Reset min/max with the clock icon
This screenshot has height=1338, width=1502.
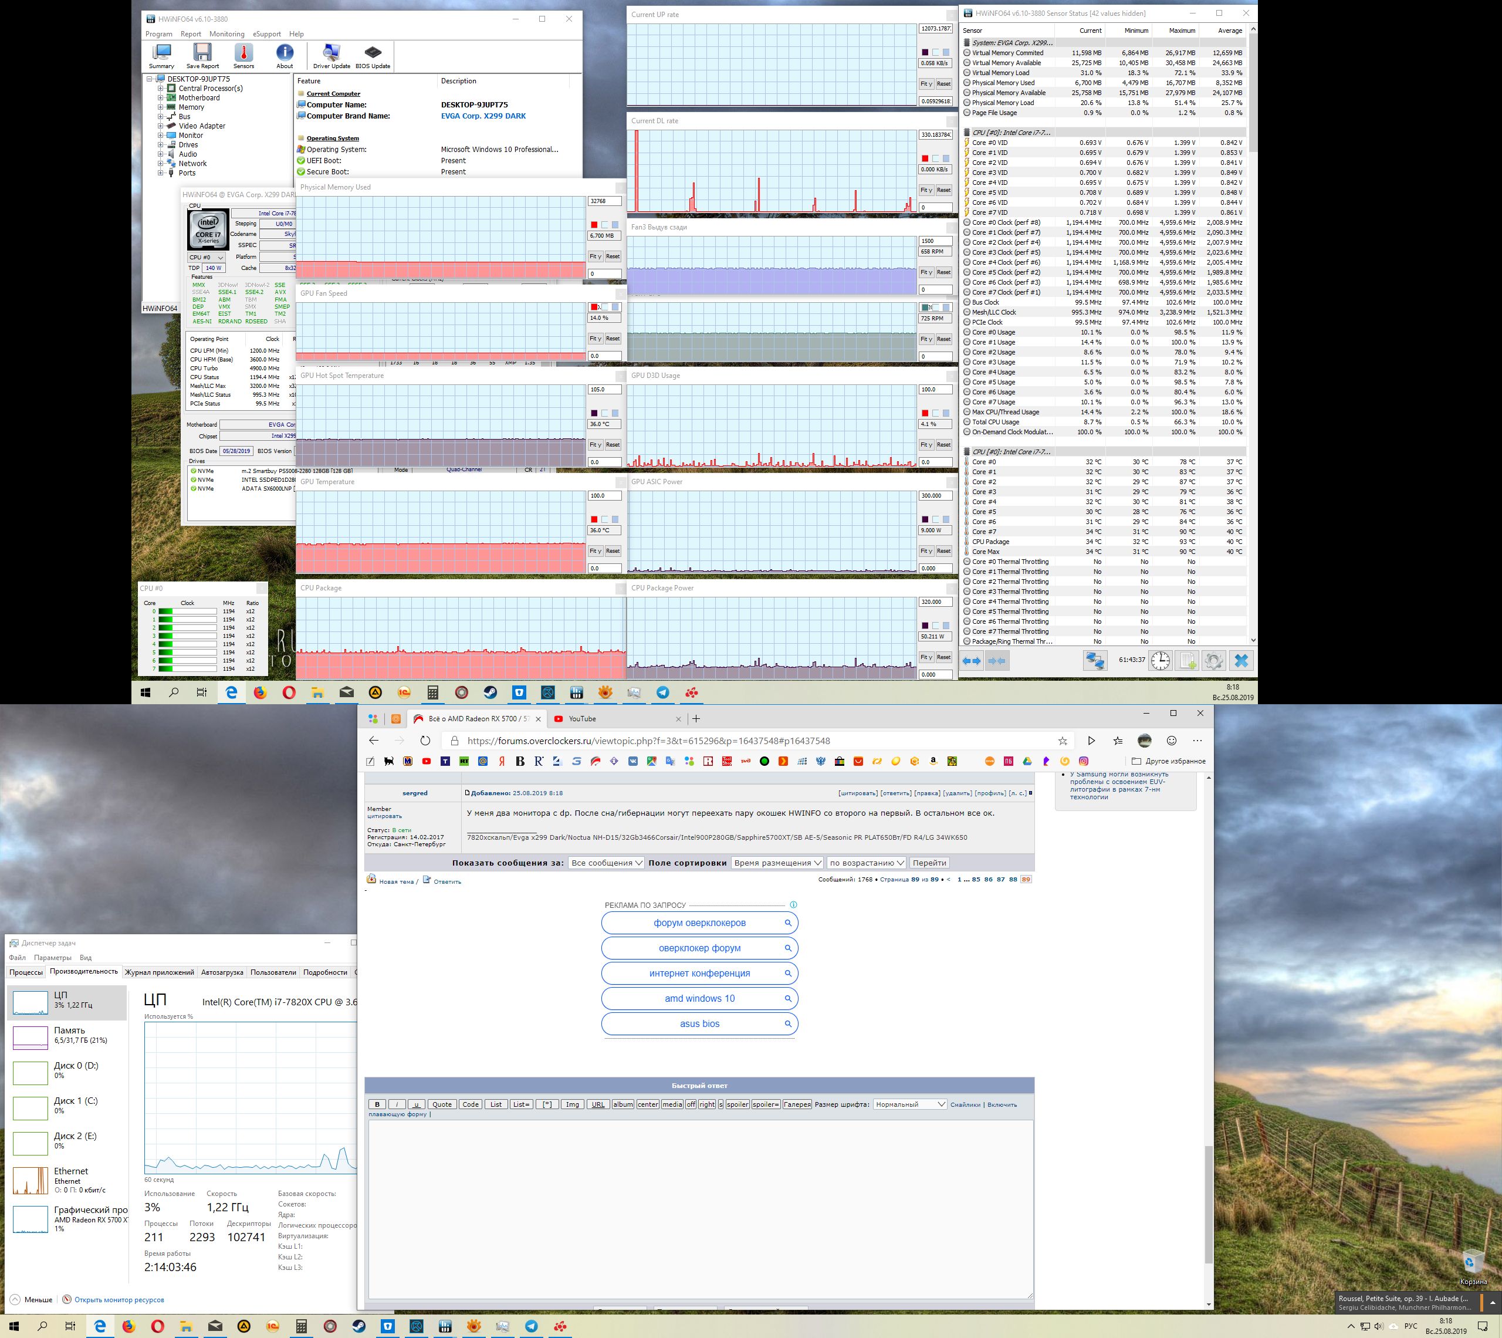tap(1161, 660)
